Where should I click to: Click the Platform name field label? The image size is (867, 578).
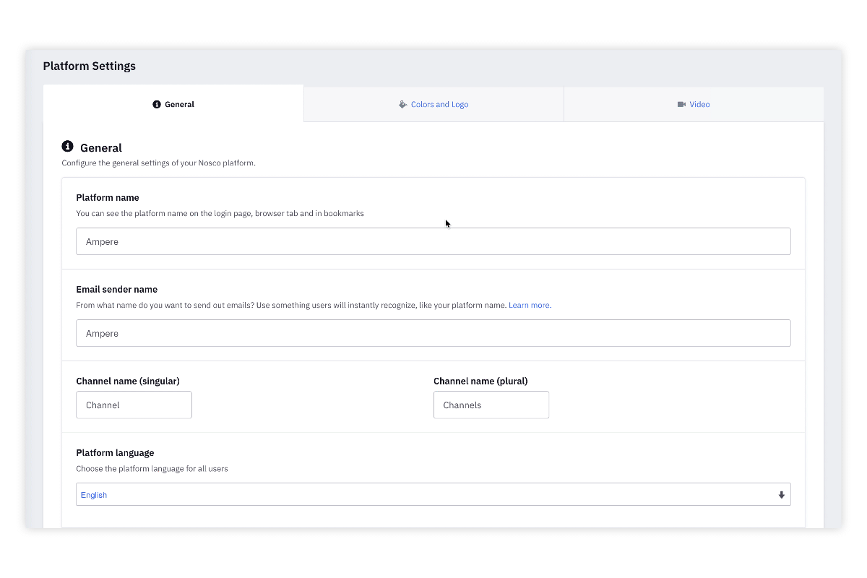pos(108,197)
